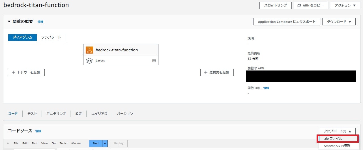This screenshot has width=363, height=150.
Task: Go to the エイリアス tab
Action: [x=99, y=114]
